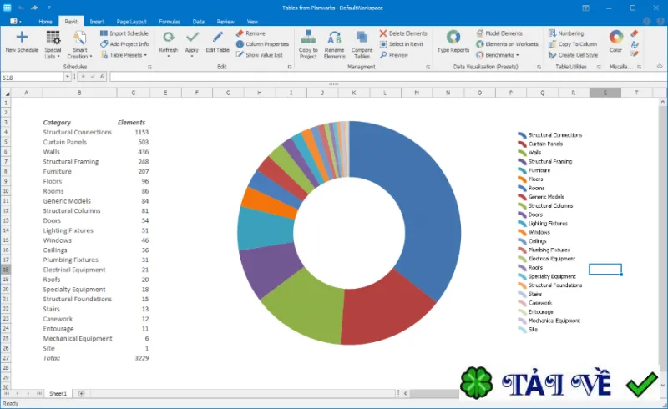The image size is (668, 409).
Task: Click the Refresh icon
Action: tap(169, 37)
